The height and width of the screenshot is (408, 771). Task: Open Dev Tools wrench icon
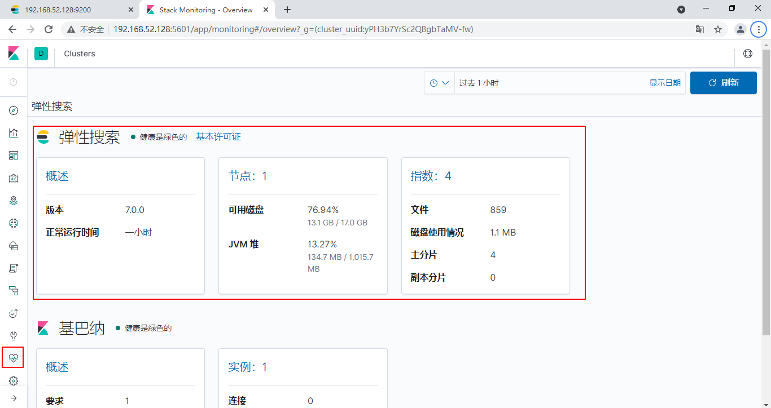point(14,336)
